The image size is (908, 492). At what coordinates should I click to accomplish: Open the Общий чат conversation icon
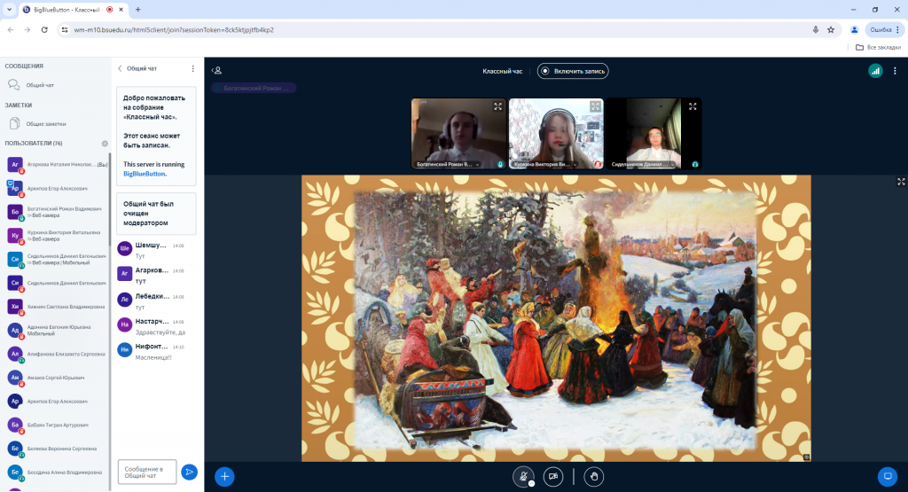click(14, 85)
